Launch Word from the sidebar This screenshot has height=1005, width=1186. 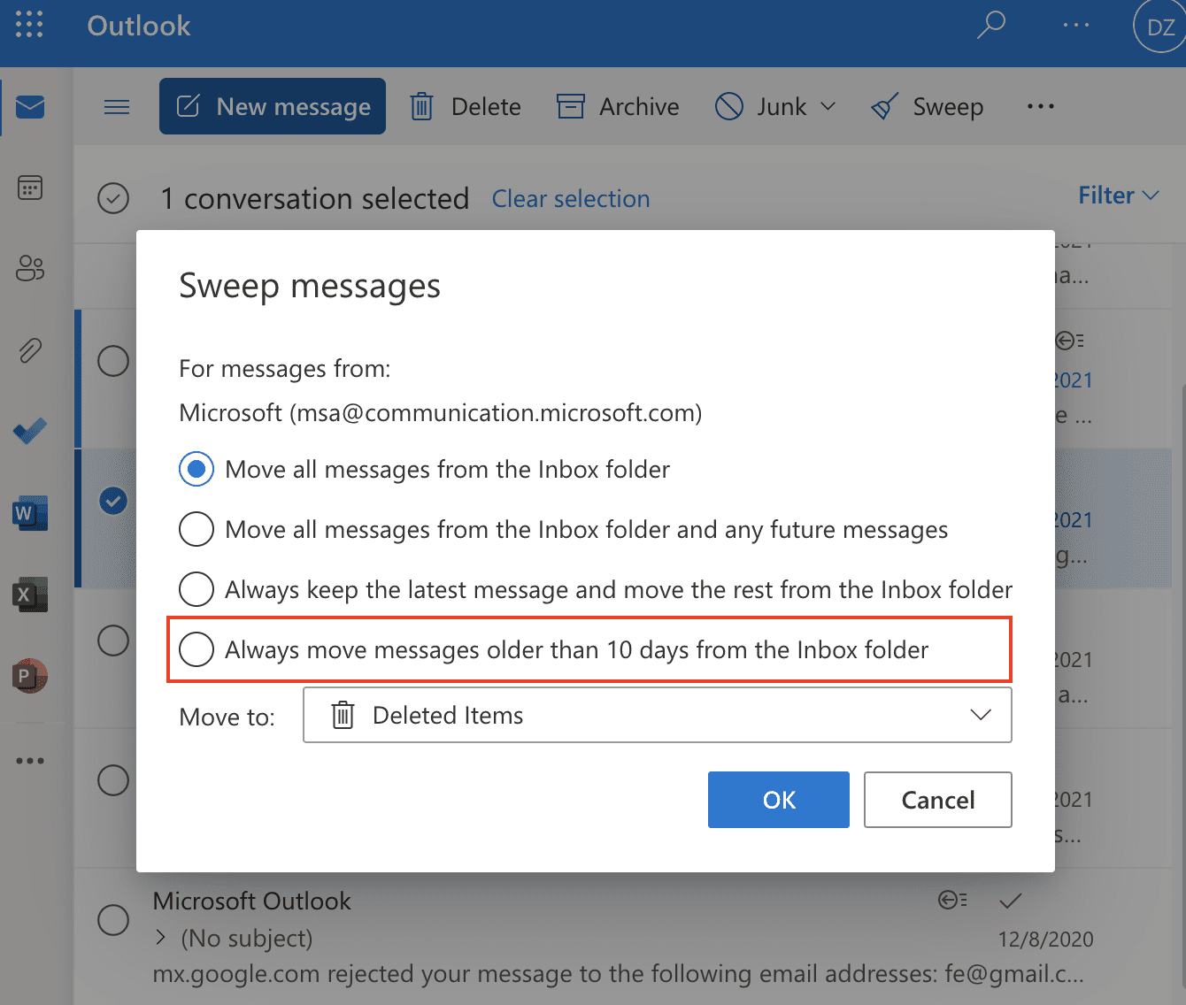30,513
